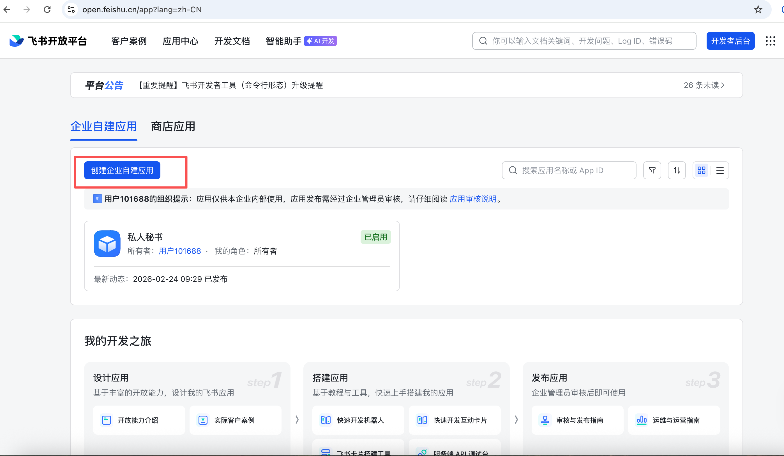Click chevron between step 2 and 3
Image resolution: width=784 pixels, height=456 pixels.
516,419
